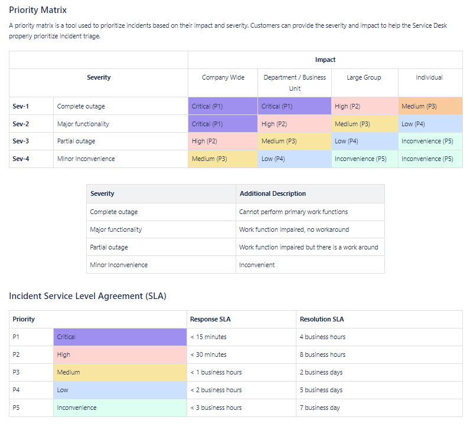Click the green Inconvenience cell in SLA table
Screen dimensions: 470x427
(120, 408)
